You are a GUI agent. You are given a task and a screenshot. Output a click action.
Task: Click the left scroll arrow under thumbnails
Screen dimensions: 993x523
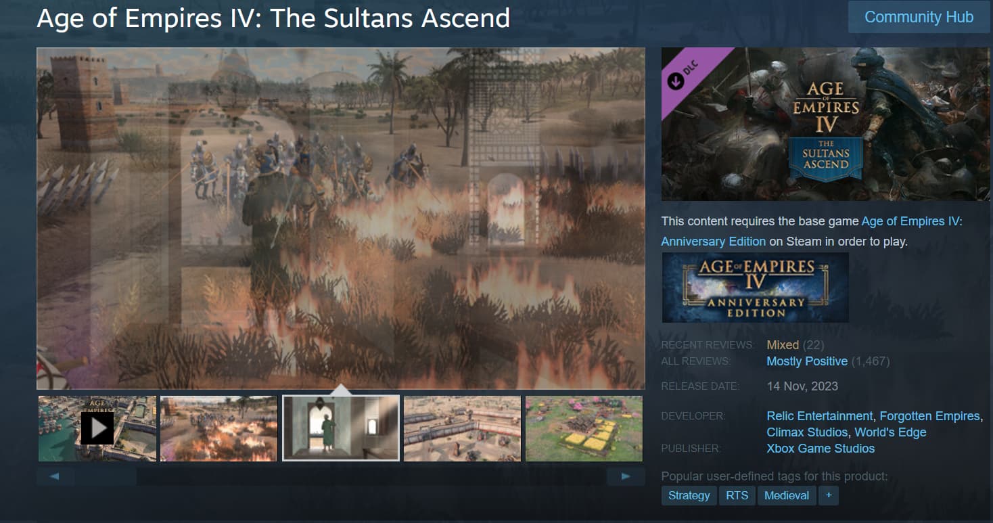55,477
